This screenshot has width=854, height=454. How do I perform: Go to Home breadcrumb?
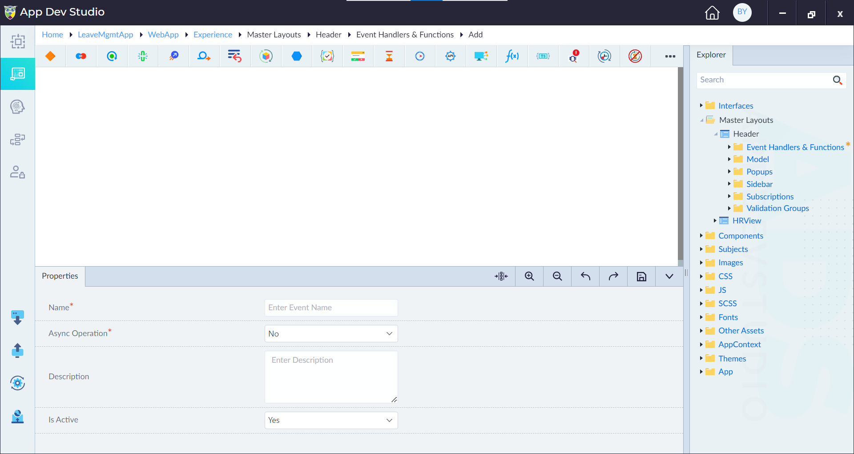click(52, 35)
